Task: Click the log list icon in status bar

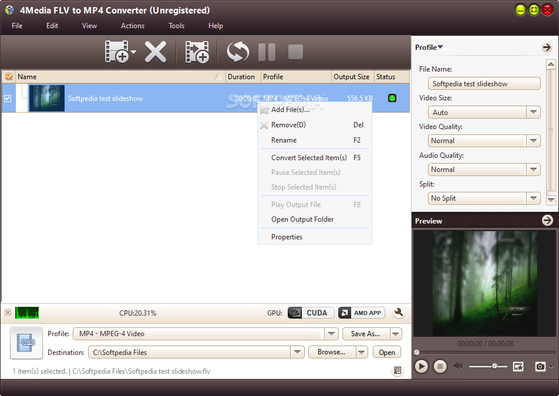Action: pos(398,370)
